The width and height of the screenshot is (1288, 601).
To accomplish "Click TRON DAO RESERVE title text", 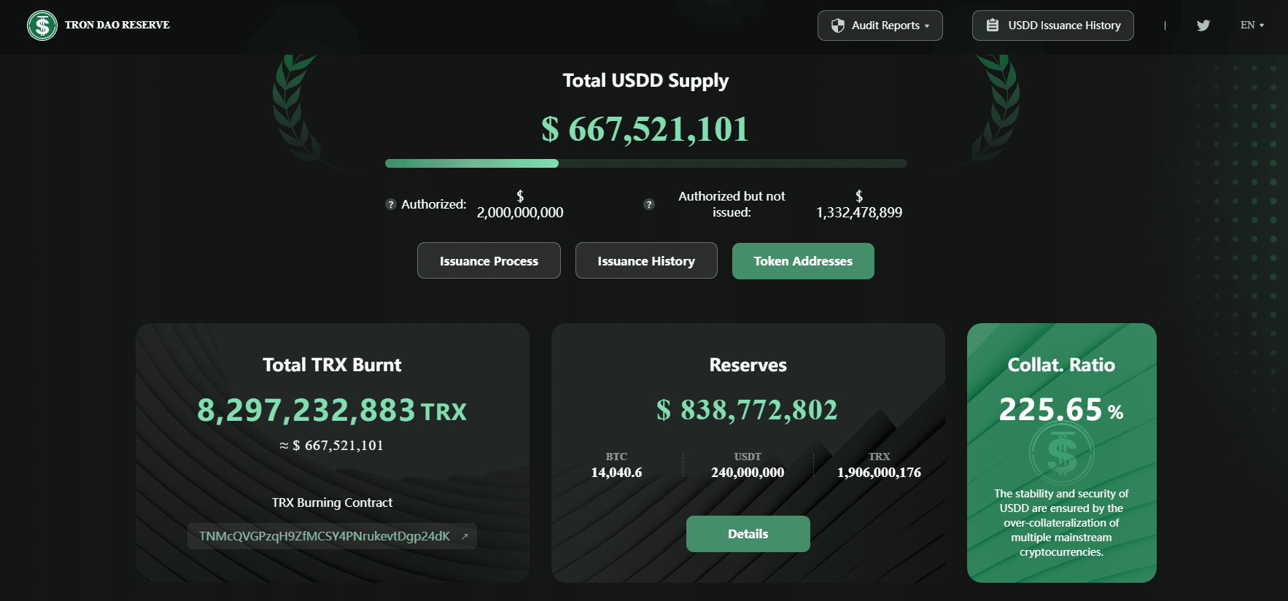I will coord(117,25).
